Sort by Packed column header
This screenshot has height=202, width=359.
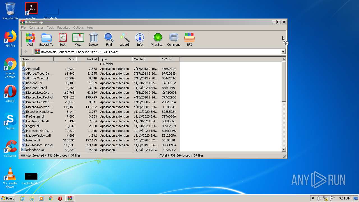[87, 59]
